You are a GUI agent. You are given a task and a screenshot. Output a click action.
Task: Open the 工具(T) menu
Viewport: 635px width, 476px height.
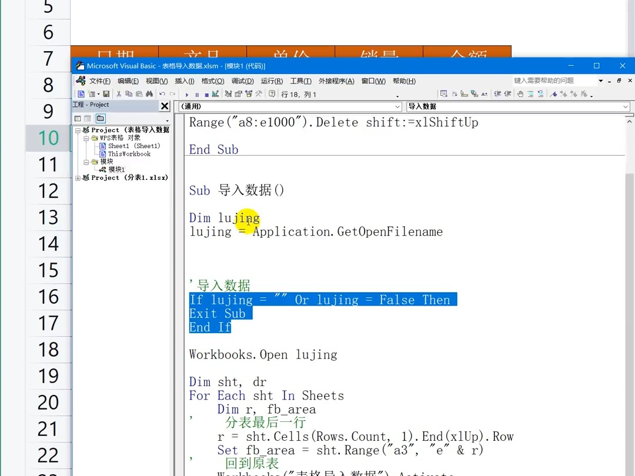point(300,81)
